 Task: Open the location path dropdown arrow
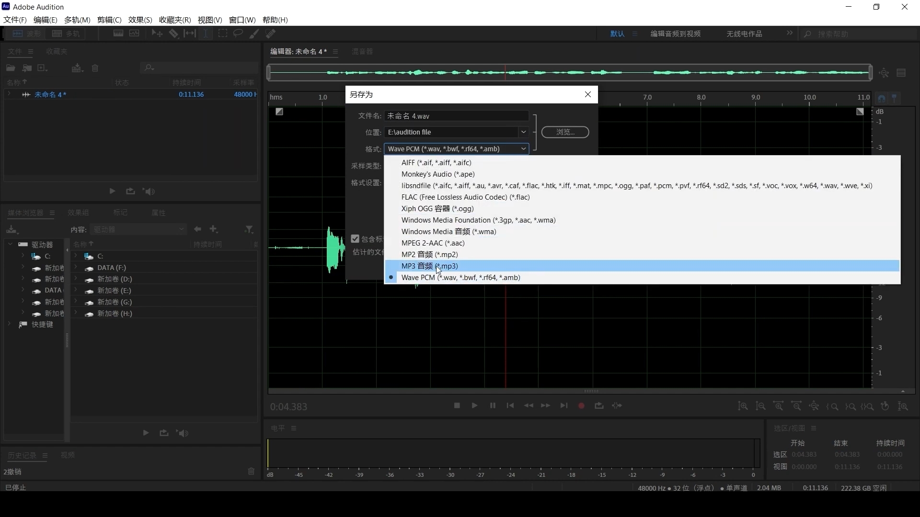coord(523,132)
